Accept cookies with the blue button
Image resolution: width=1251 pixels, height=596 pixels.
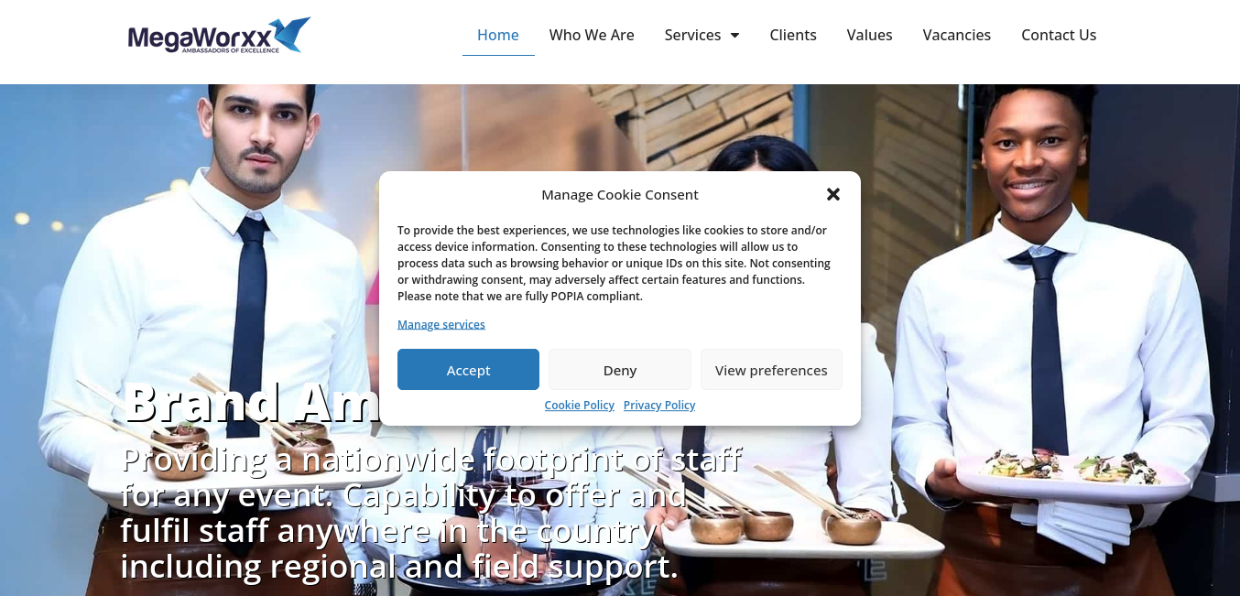tap(468, 370)
